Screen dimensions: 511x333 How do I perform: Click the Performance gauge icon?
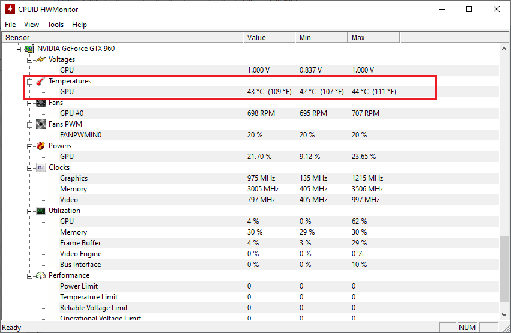[x=41, y=276]
